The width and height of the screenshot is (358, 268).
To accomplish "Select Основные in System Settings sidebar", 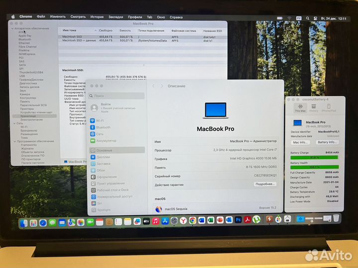I will point(117,150).
